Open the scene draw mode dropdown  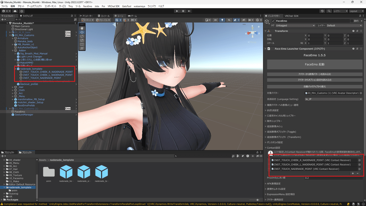coord(208,20)
